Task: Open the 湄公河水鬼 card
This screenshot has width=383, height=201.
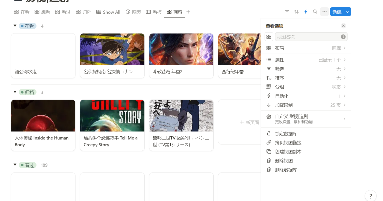Action: pos(43,56)
